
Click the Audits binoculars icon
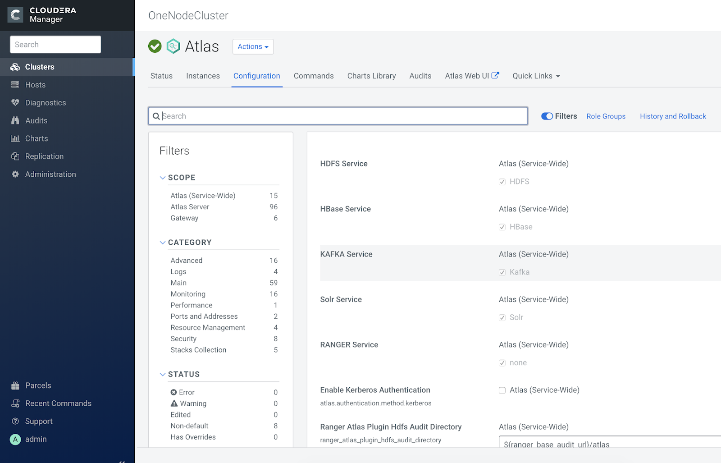coord(15,121)
